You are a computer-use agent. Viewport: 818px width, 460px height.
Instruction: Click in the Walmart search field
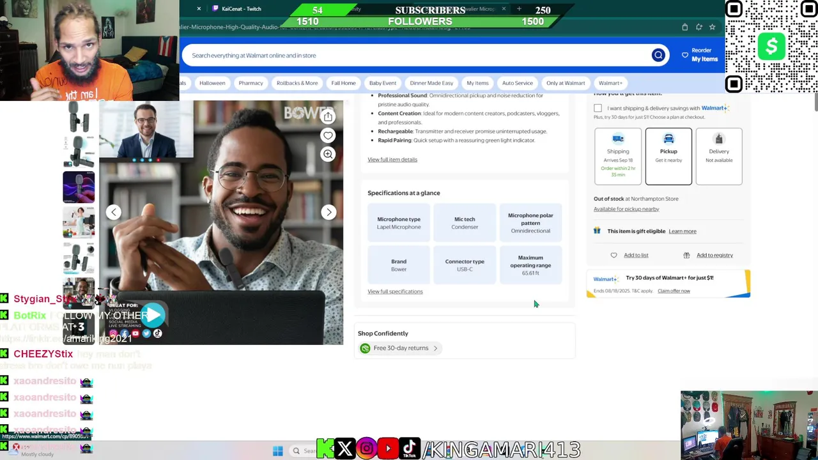[419, 56]
